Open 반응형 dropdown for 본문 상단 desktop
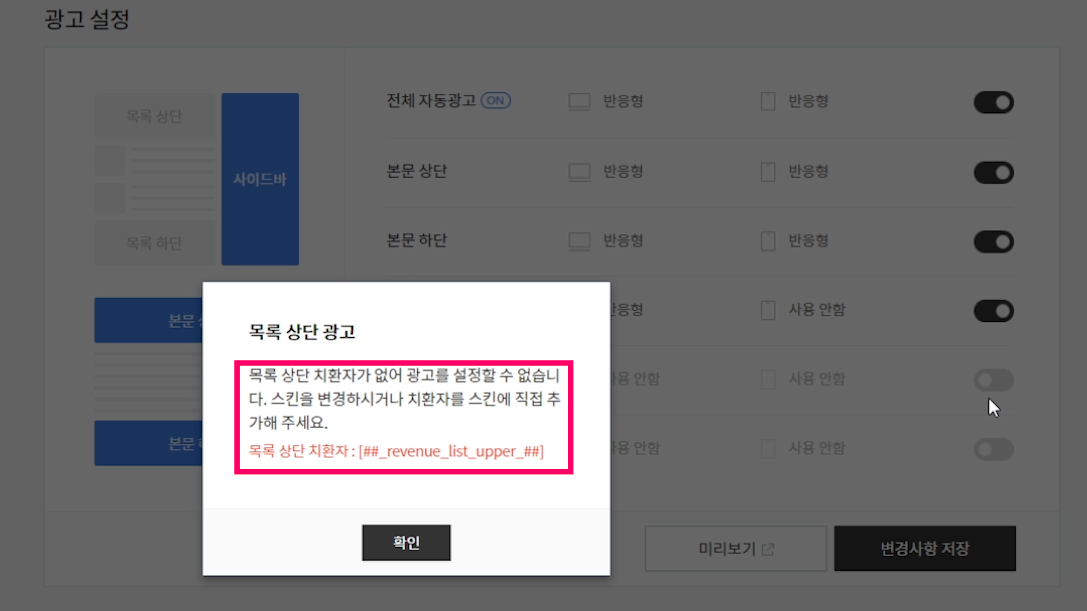 623,171
